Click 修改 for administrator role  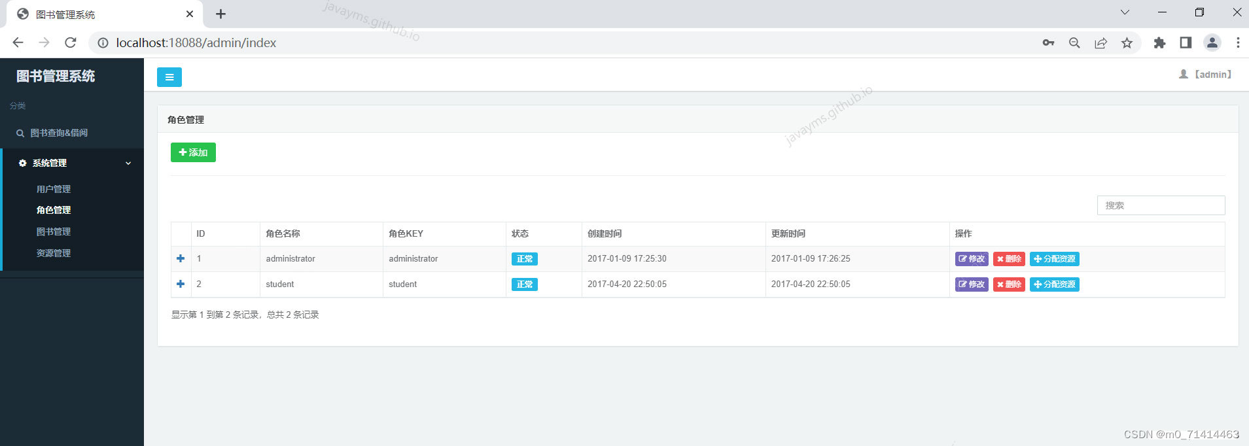972,259
